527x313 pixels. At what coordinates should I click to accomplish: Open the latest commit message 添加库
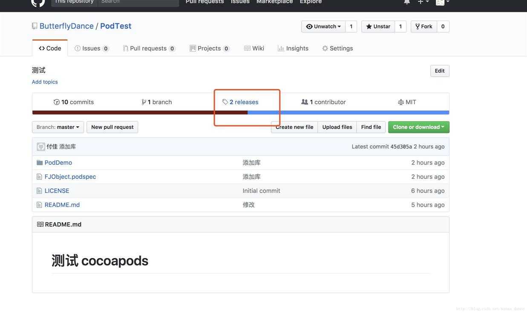click(68, 147)
